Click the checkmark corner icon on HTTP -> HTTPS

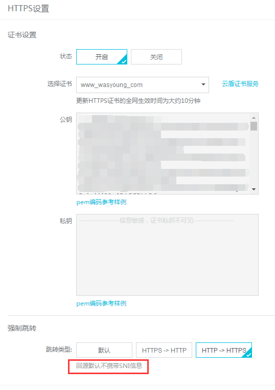[x=248, y=354]
